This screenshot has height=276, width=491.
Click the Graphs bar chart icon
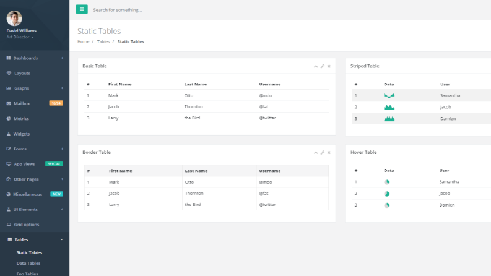click(9, 88)
